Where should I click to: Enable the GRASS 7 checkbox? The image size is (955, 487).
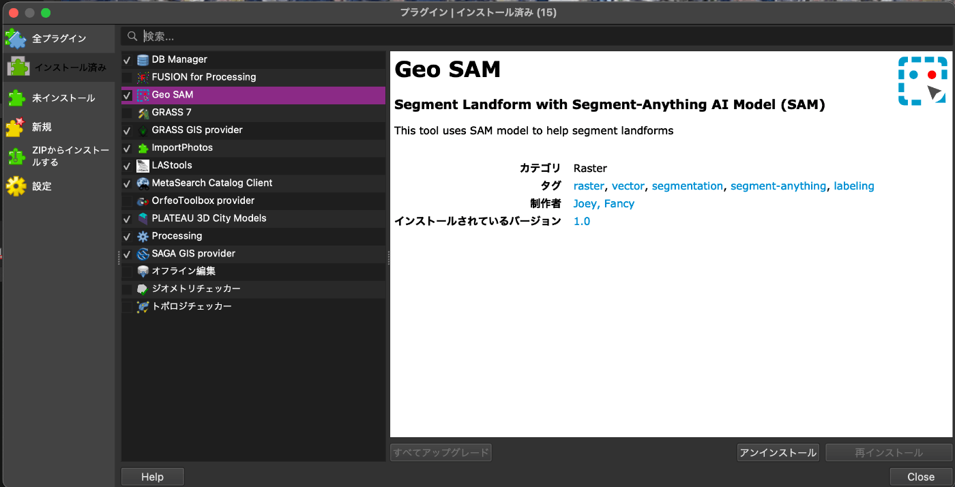pyautogui.click(x=127, y=113)
